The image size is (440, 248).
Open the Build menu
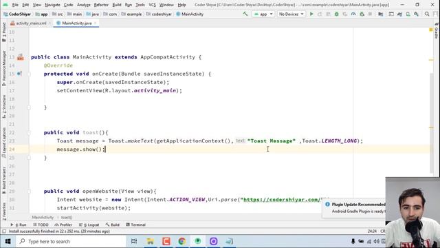pos(117,5)
